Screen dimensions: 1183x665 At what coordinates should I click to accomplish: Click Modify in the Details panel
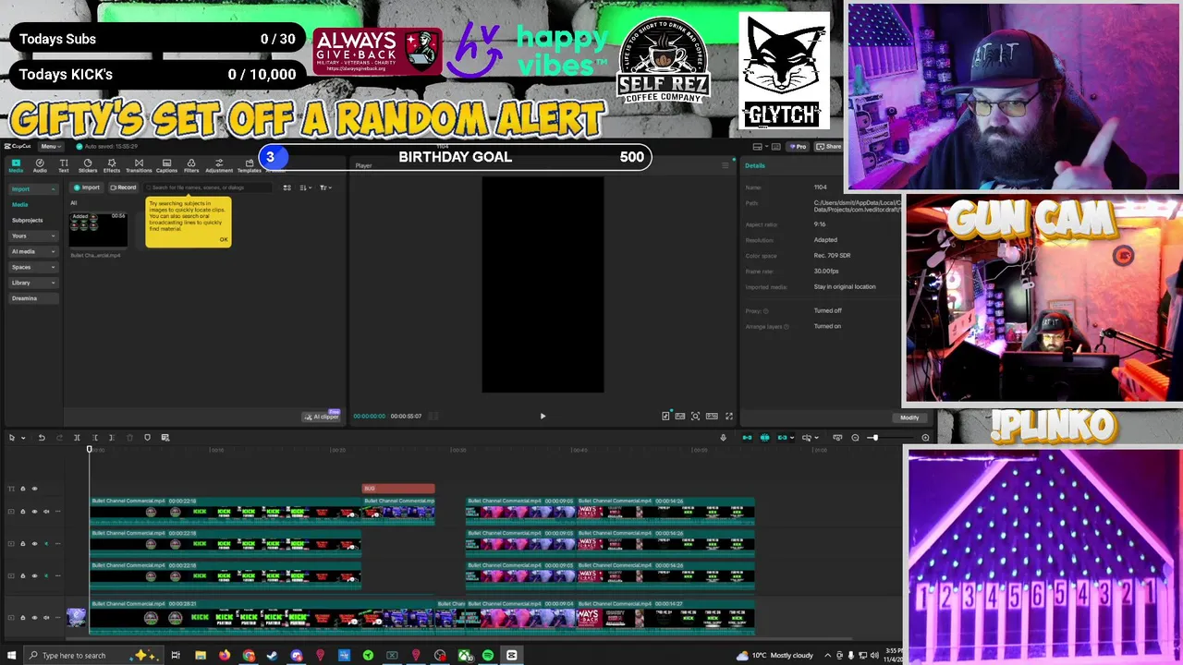coord(909,417)
